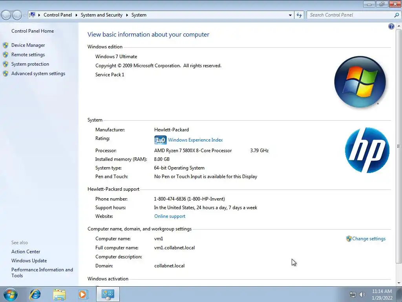
Task: Open Windows Media Player from taskbar
Action: tap(83, 294)
